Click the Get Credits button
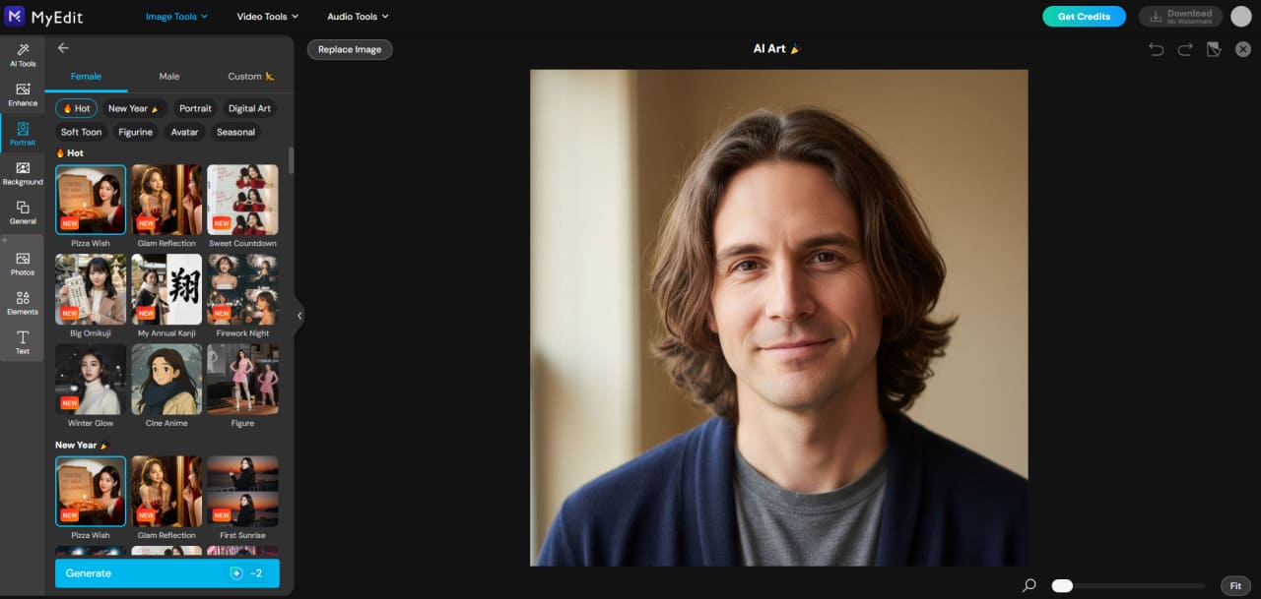Viewport: 1261px width, 599px height. (1084, 16)
